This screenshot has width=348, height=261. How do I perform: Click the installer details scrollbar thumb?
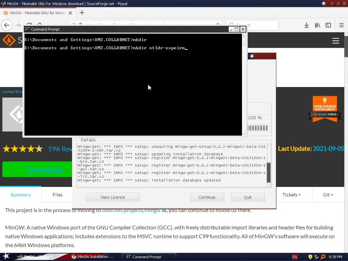(268, 172)
